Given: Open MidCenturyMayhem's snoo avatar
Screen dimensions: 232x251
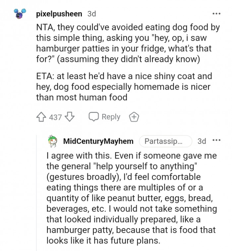Looking at the screenshot, I should pyautogui.click(x=52, y=141).
